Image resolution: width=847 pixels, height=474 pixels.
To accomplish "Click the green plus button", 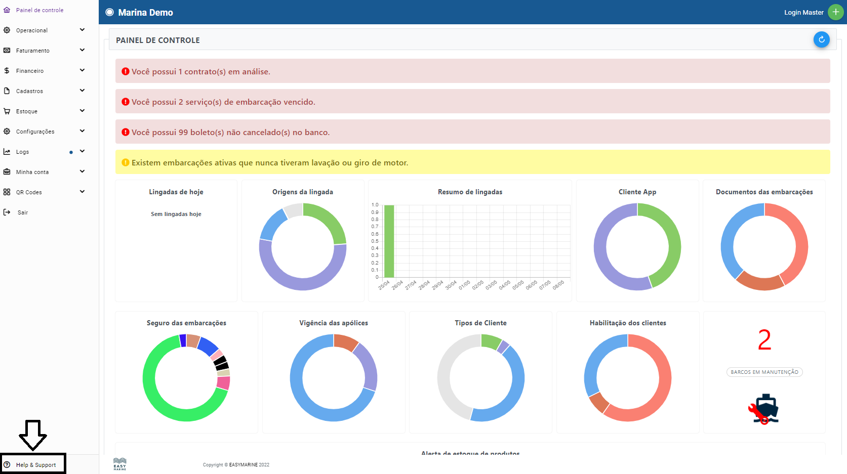I will [835, 12].
